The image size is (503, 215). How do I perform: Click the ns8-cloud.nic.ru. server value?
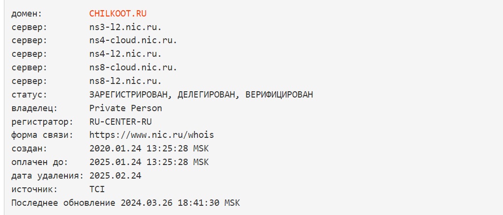[x=133, y=68]
